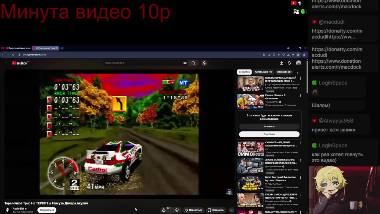Select the Автор: Audio RW filter chip

click(263, 72)
